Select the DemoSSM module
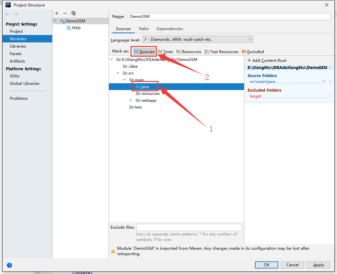The image size is (337, 274). (x=81, y=21)
